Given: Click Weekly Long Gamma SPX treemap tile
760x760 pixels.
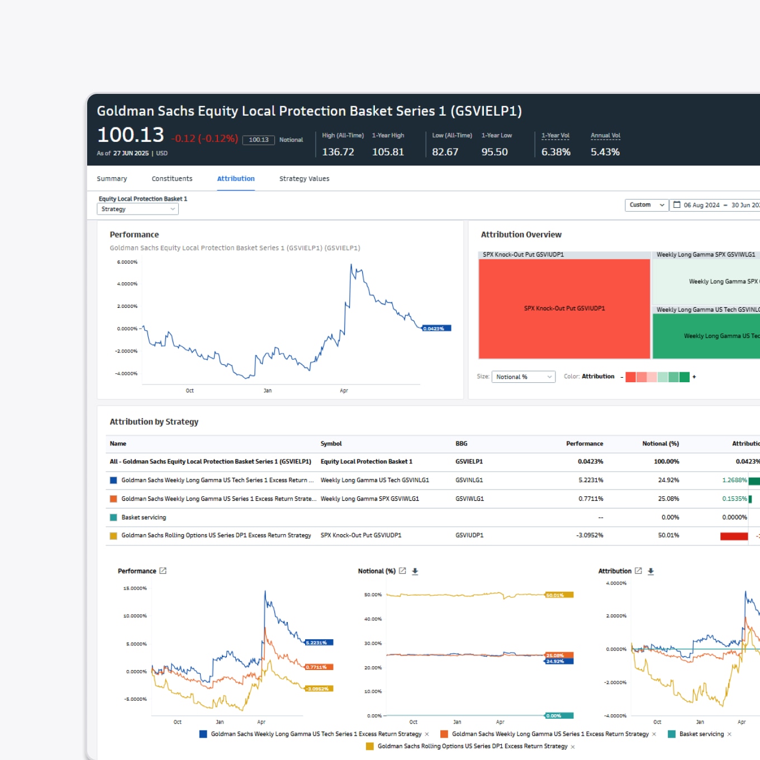Looking at the screenshot, I should (706, 282).
